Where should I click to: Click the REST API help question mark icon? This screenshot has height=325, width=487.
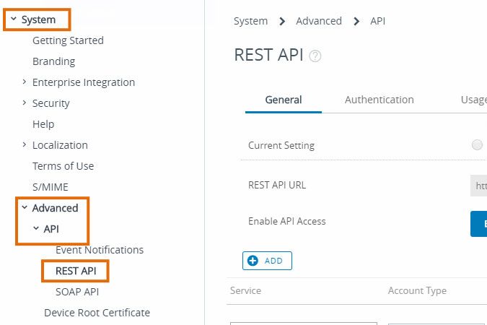pyautogui.click(x=315, y=56)
